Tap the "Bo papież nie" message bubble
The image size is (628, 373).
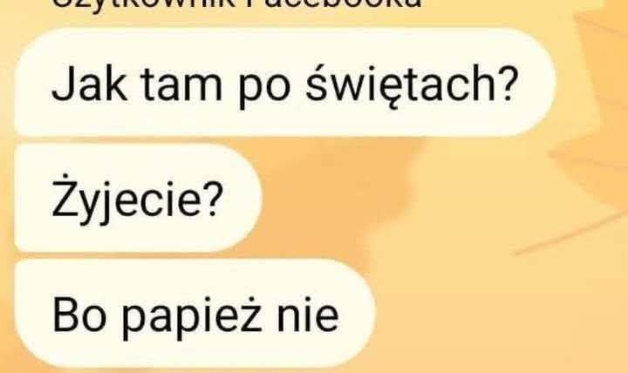tap(195, 314)
